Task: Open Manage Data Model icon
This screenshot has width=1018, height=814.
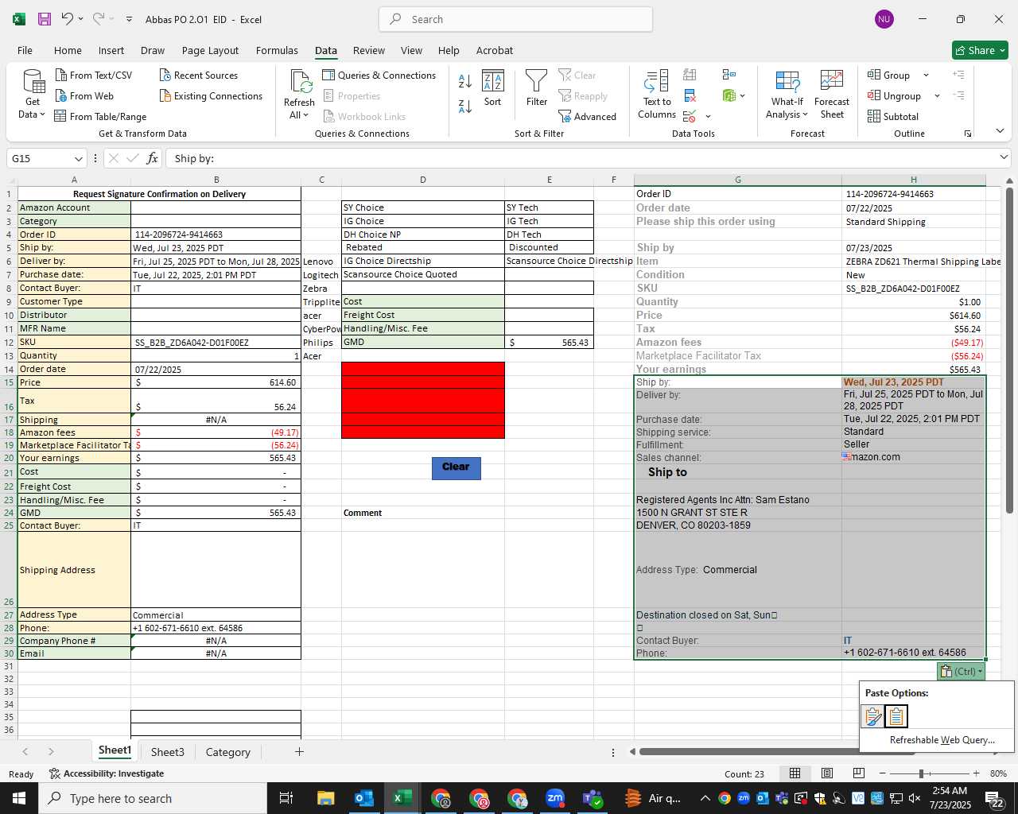Action: pyautogui.click(x=729, y=96)
